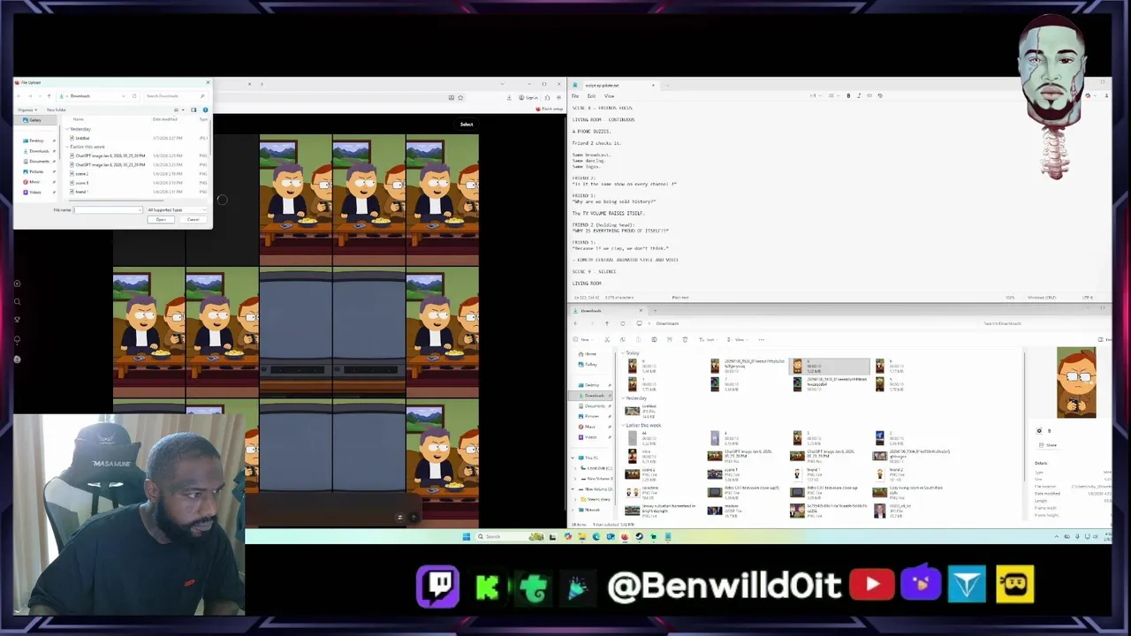Add a new tab in File Explorer
This screenshot has height=636, width=1131.
click(x=655, y=311)
